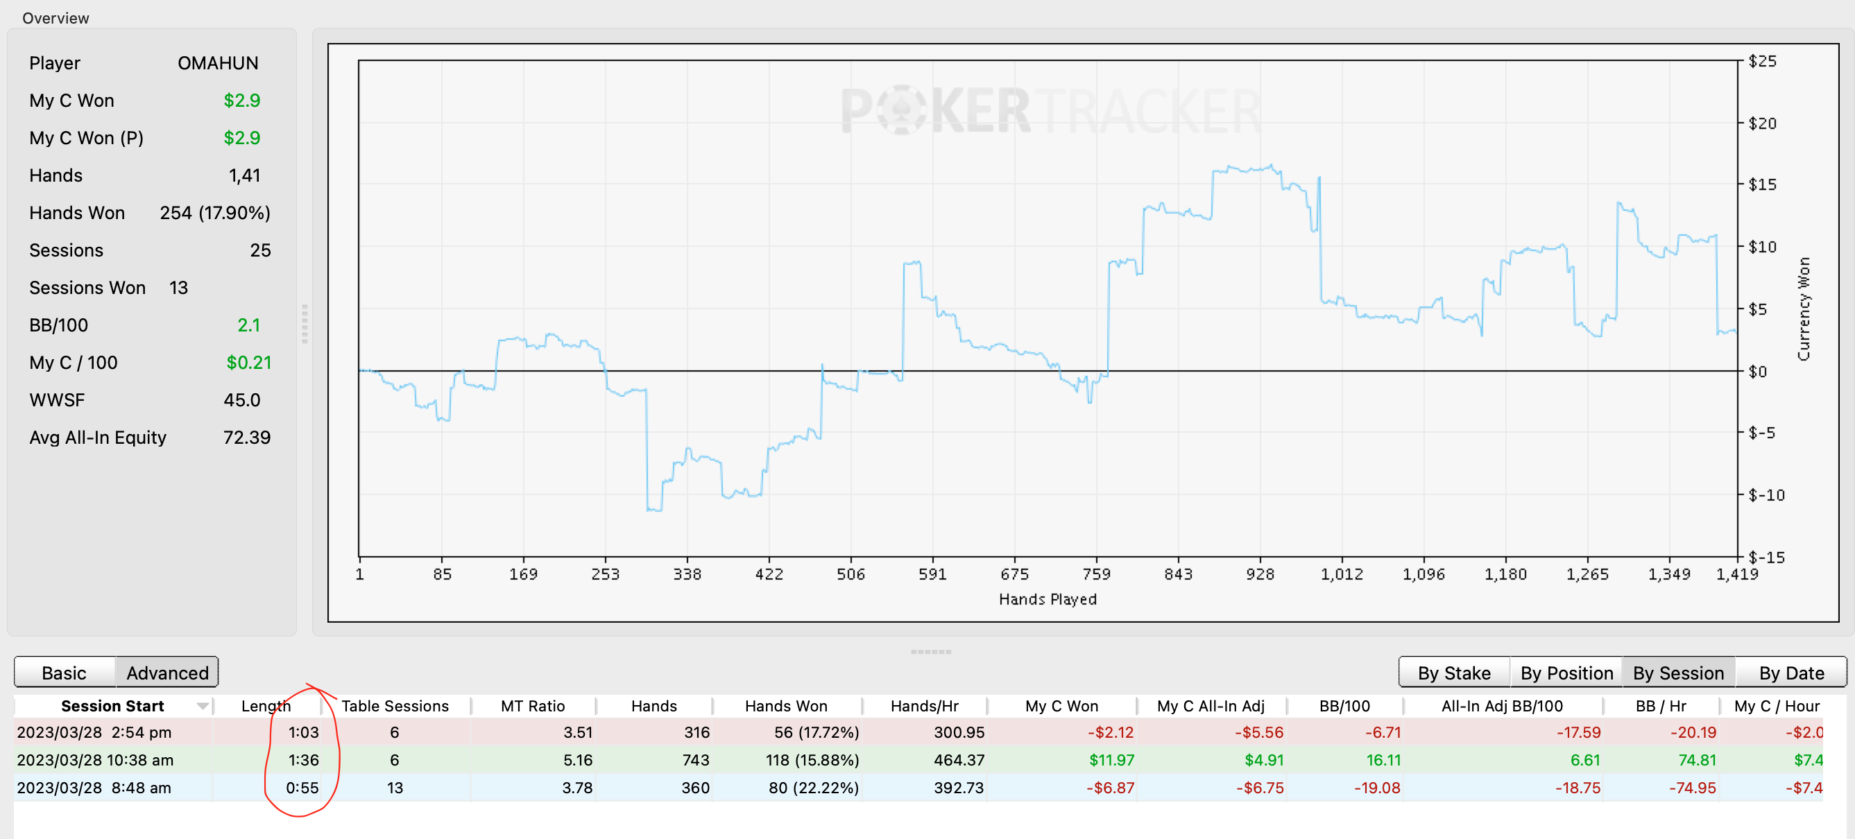1855x839 pixels.
Task: Click the 80 (22.22%) hands won cell
Action: (x=813, y=786)
